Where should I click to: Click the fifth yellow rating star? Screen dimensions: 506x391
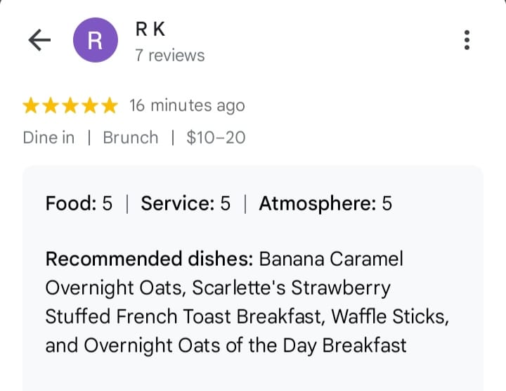tap(109, 106)
